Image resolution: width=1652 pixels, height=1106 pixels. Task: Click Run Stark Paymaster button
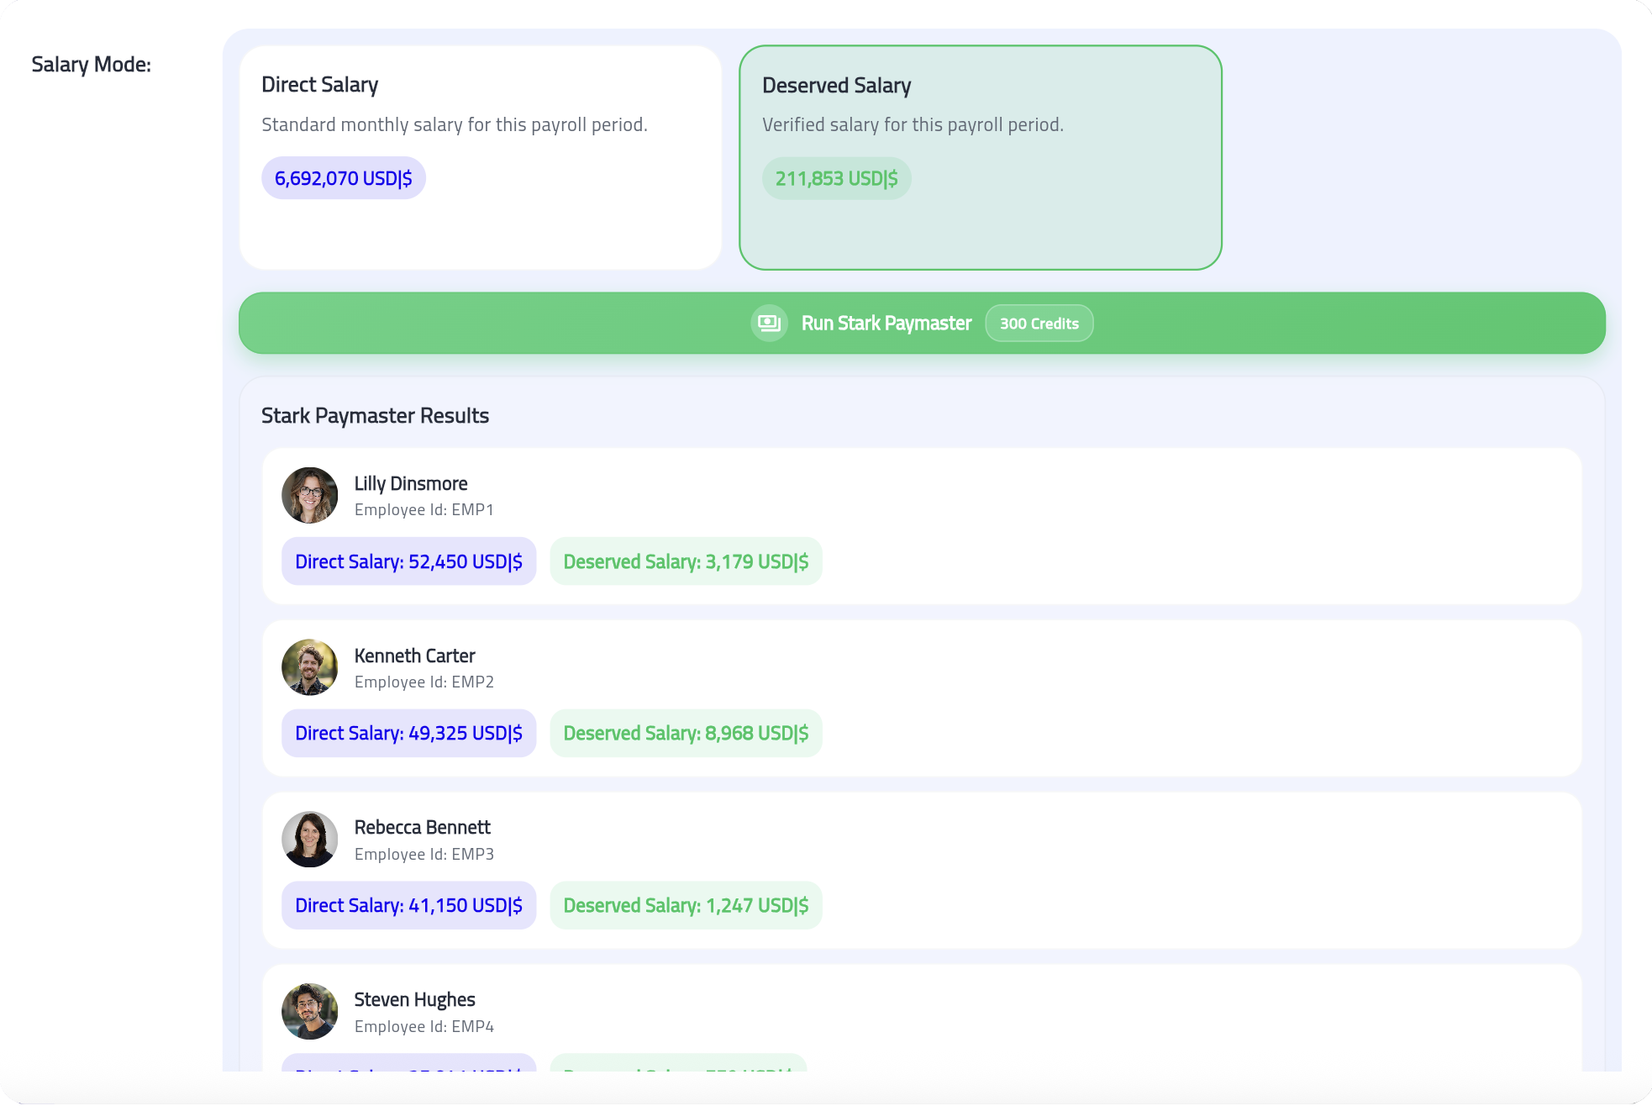point(886,324)
